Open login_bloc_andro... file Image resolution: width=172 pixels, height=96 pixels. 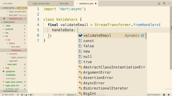[14, 82]
